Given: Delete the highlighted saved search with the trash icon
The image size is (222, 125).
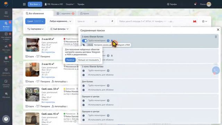Looking at the screenshot, I should (x=216, y=37).
